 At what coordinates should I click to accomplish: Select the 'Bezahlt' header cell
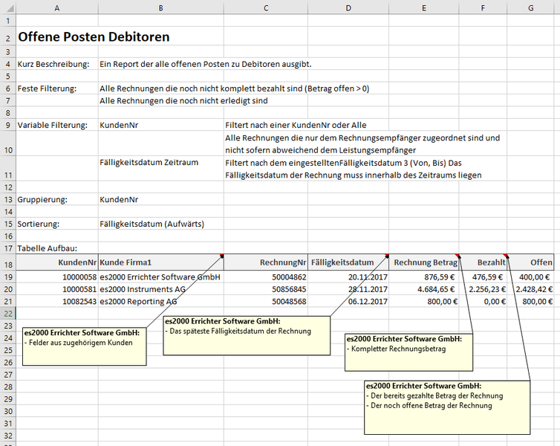483,262
